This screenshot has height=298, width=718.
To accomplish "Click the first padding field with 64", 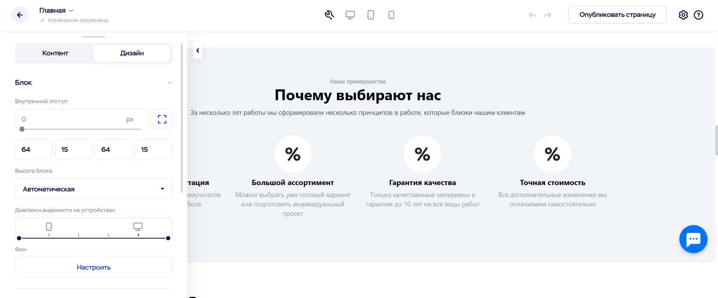I will pyautogui.click(x=34, y=150).
